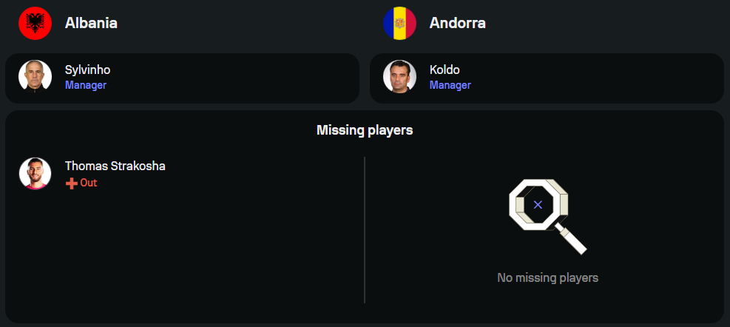Click empty space in Koldo's manager card
The height and width of the screenshot is (327, 730).
(x=599, y=78)
